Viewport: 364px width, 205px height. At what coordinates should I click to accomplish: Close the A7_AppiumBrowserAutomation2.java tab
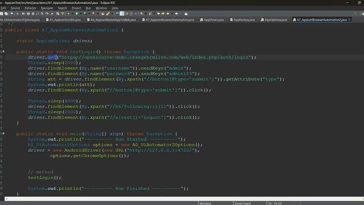[349, 20]
